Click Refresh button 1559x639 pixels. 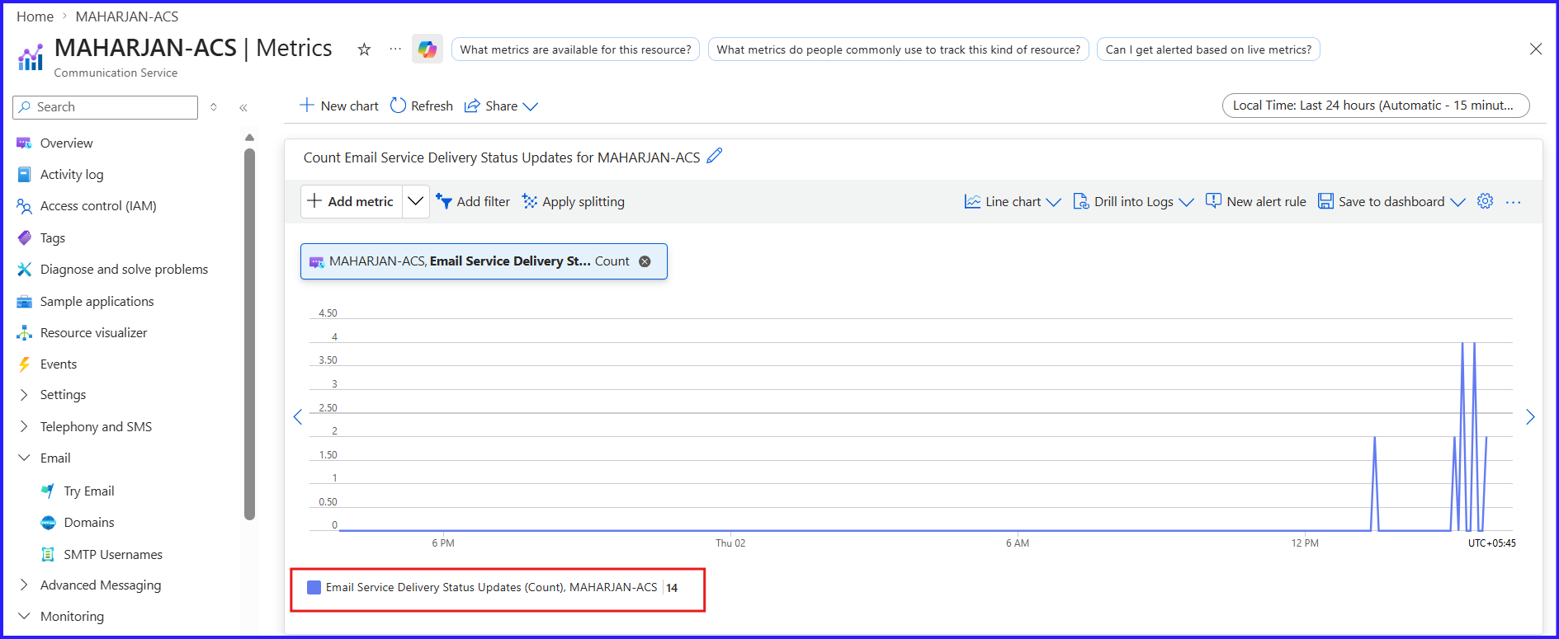(x=422, y=106)
